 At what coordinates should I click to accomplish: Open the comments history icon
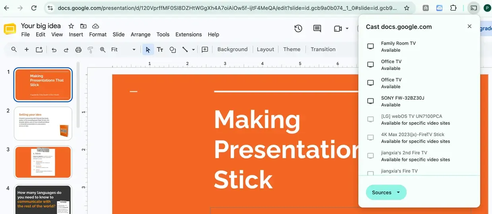tap(317, 29)
